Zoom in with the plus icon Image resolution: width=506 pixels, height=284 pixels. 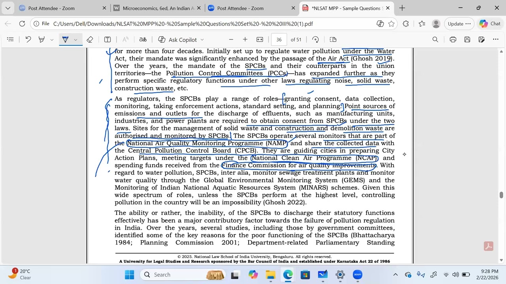tap(245, 39)
